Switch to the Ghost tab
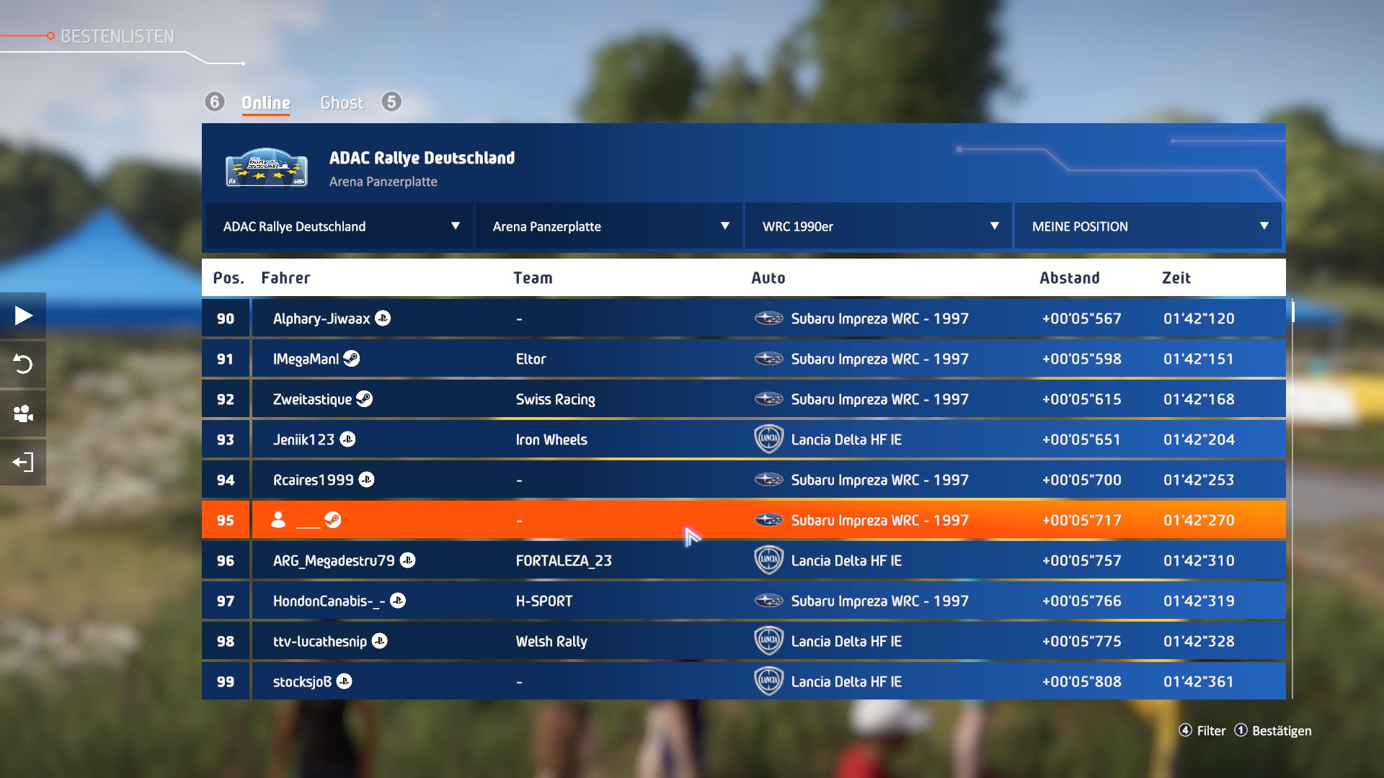 point(342,103)
